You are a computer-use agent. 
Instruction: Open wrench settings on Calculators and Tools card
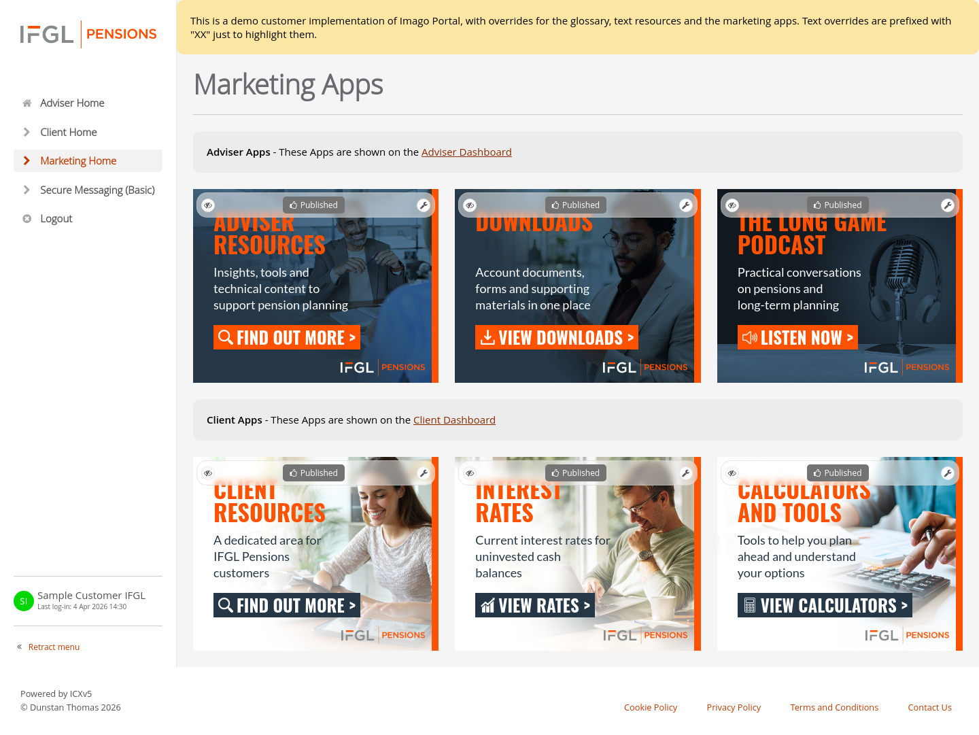coord(948,473)
